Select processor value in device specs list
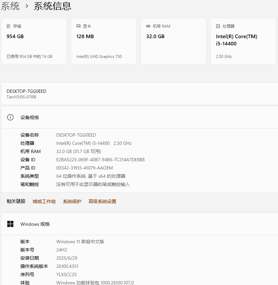This screenshot has width=278, height=285. (94, 143)
